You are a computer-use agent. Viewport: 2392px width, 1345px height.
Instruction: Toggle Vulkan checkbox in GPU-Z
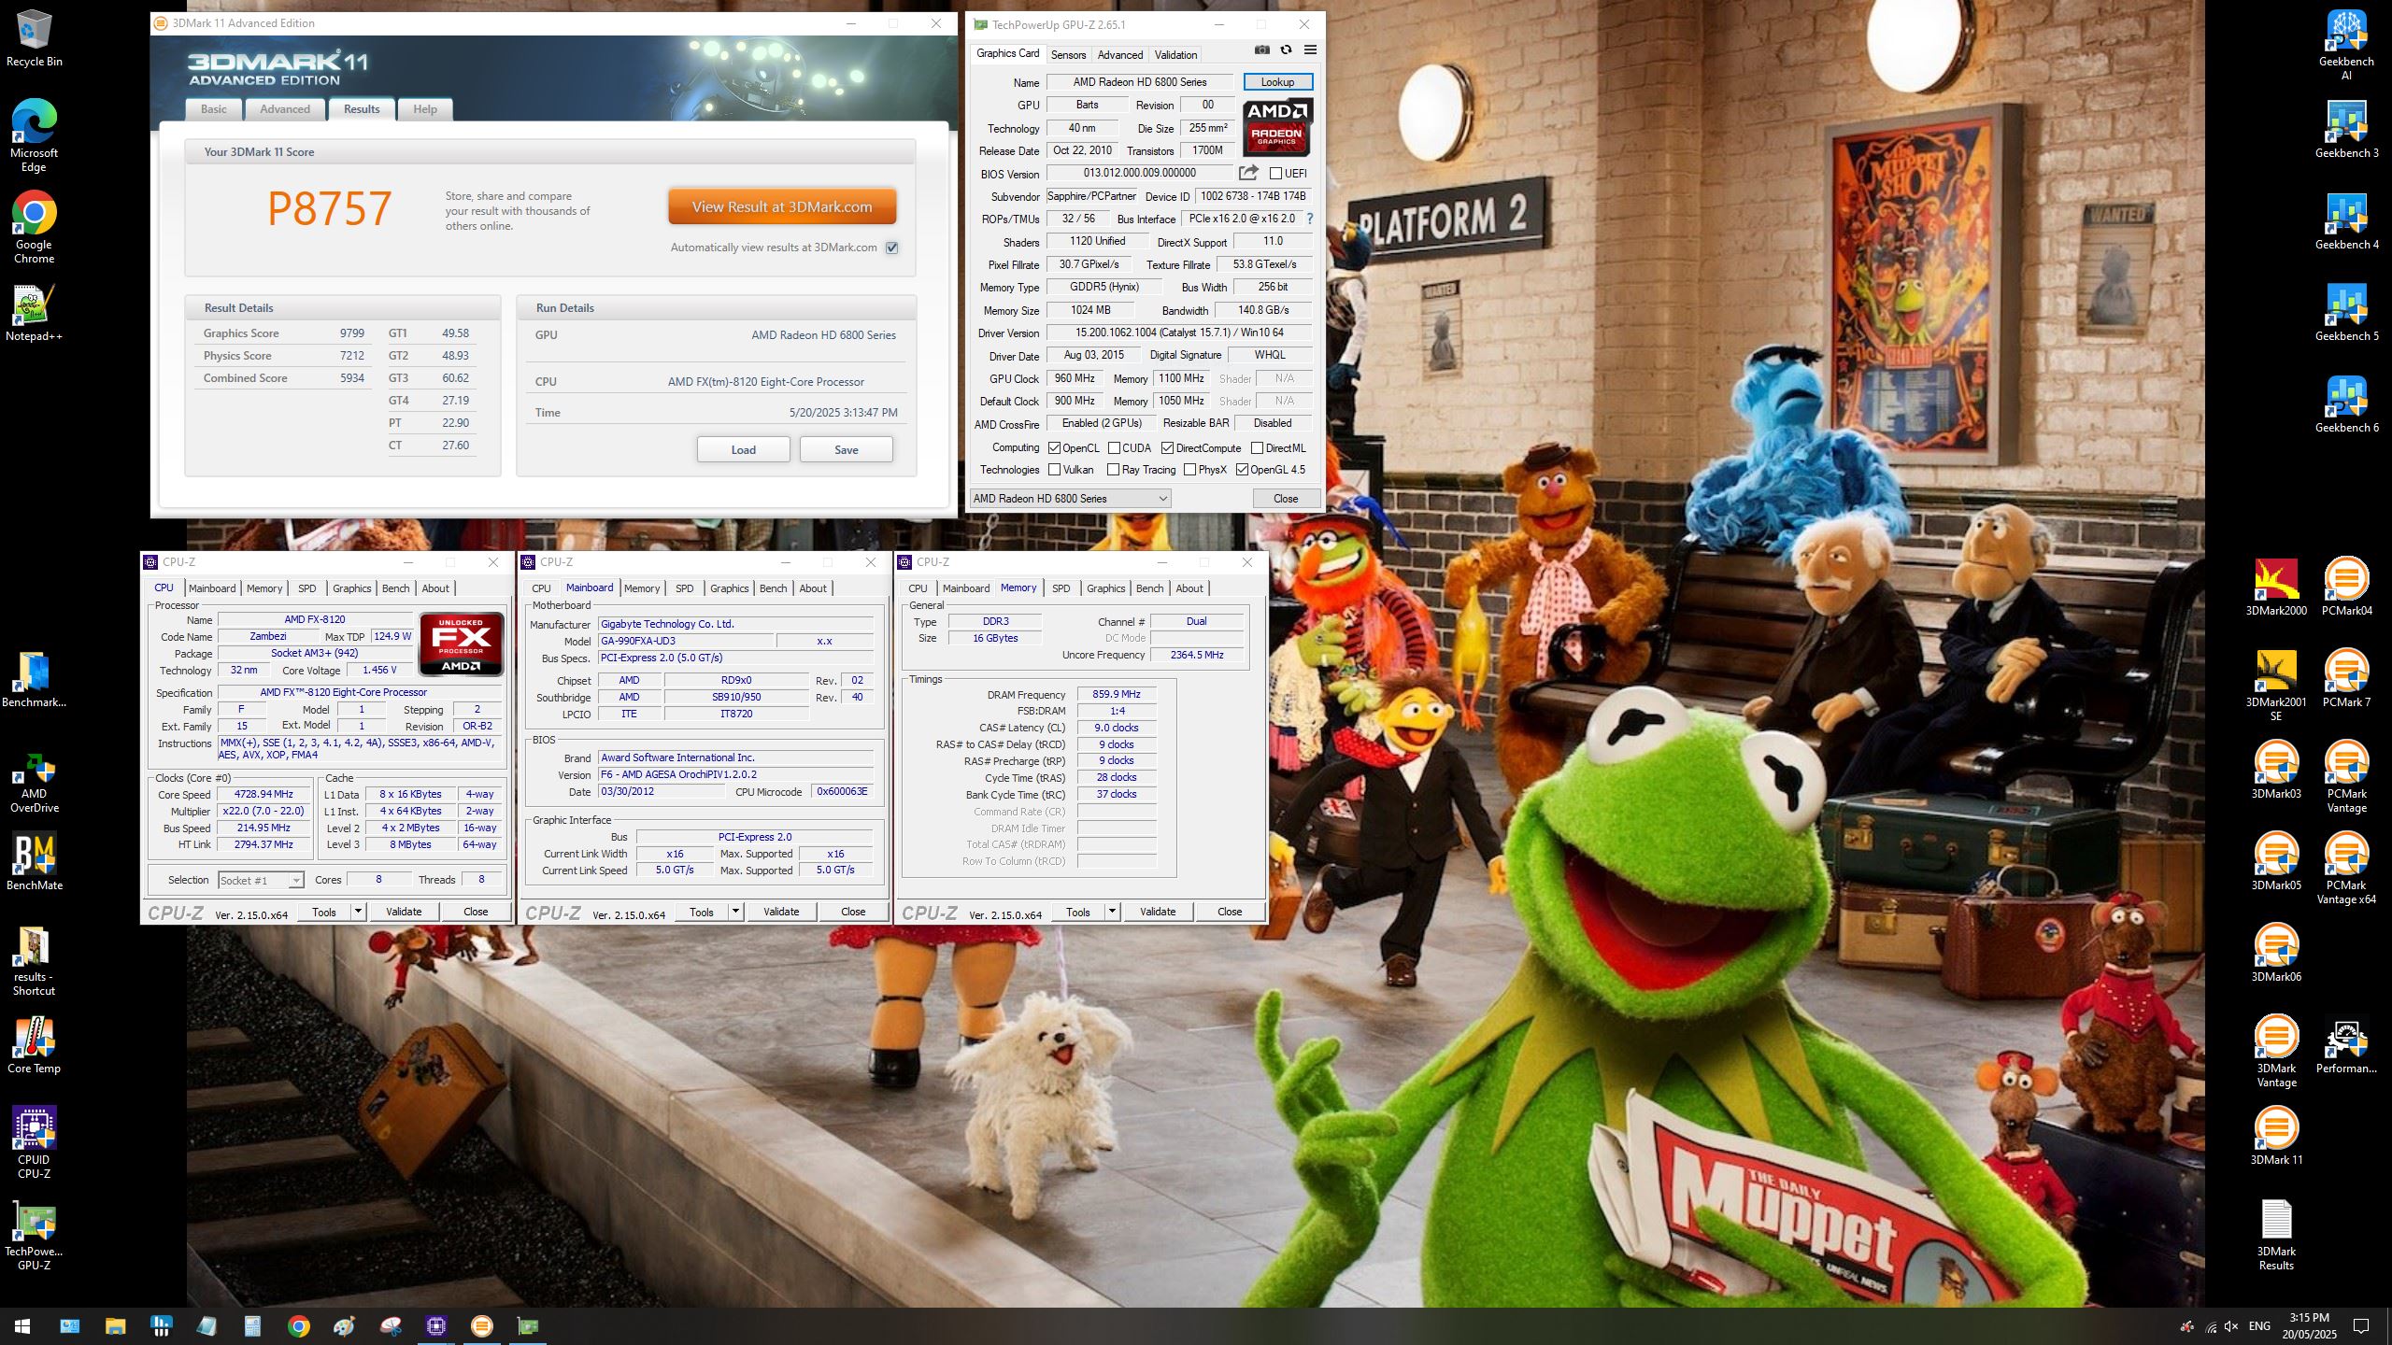point(1054,470)
